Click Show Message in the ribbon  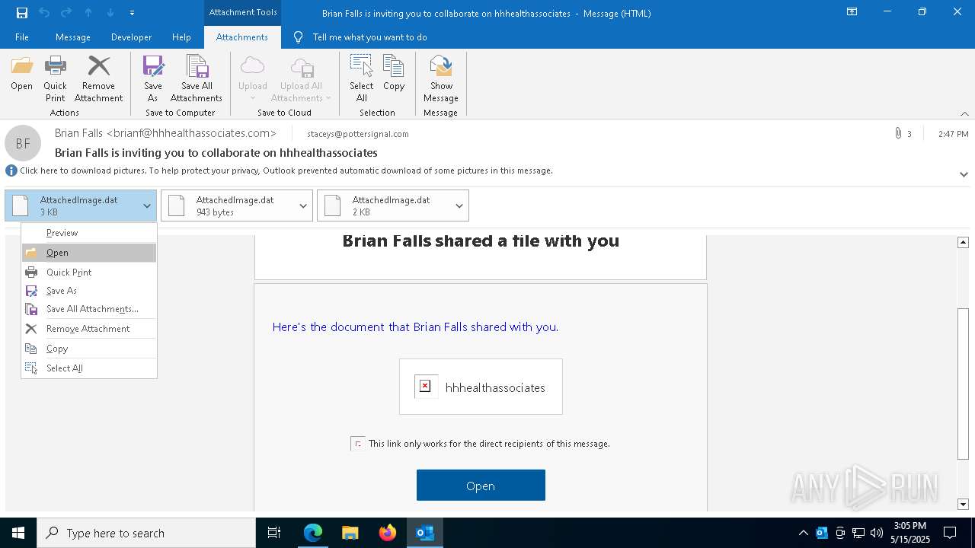pyautogui.click(x=441, y=79)
